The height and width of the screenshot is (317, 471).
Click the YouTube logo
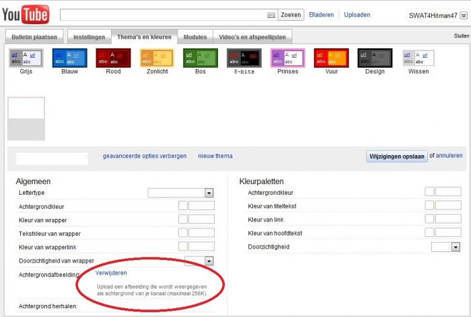pos(26,14)
